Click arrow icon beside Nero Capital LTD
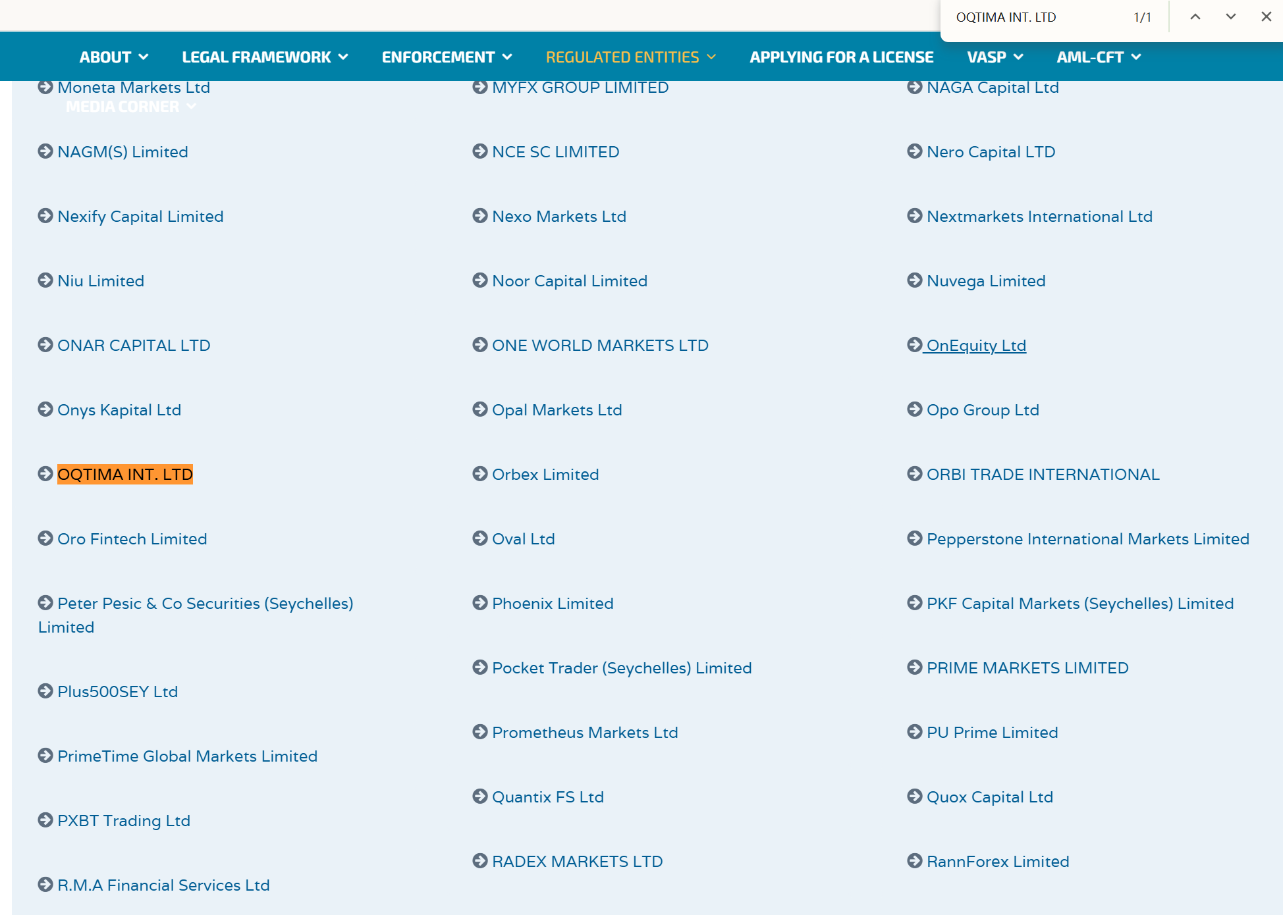The height and width of the screenshot is (915, 1283). click(x=915, y=151)
